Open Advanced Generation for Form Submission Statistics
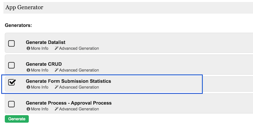Screen dimensions: 253x138 pyautogui.click(x=79, y=87)
